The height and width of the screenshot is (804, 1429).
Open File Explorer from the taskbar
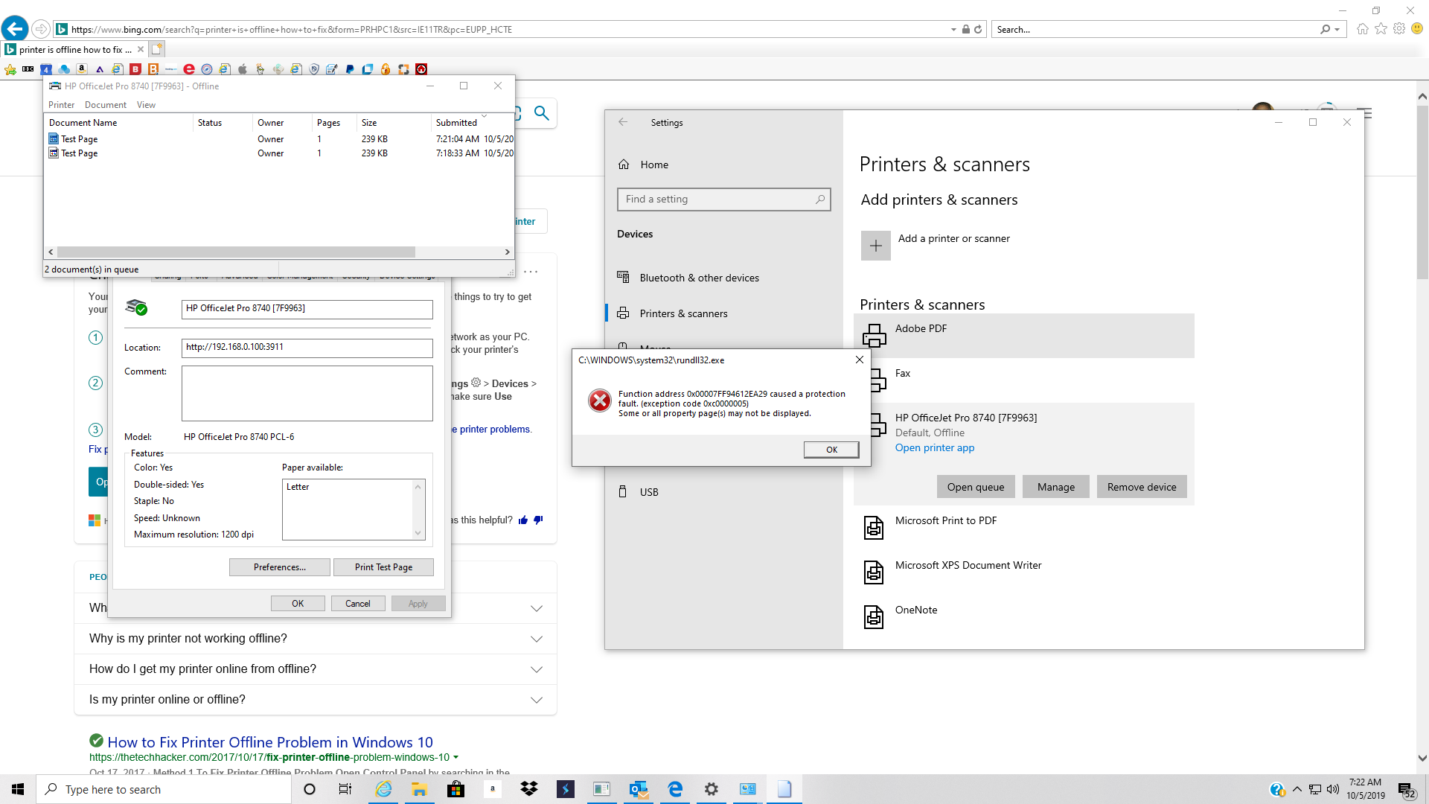420,789
